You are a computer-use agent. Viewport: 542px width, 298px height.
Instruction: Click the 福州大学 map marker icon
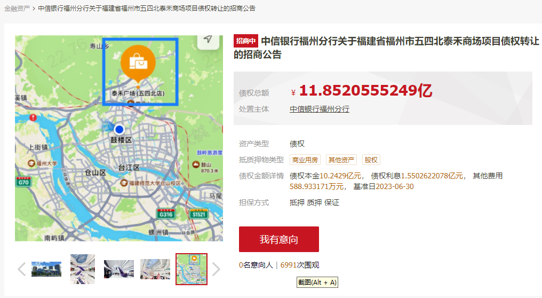click(x=31, y=163)
